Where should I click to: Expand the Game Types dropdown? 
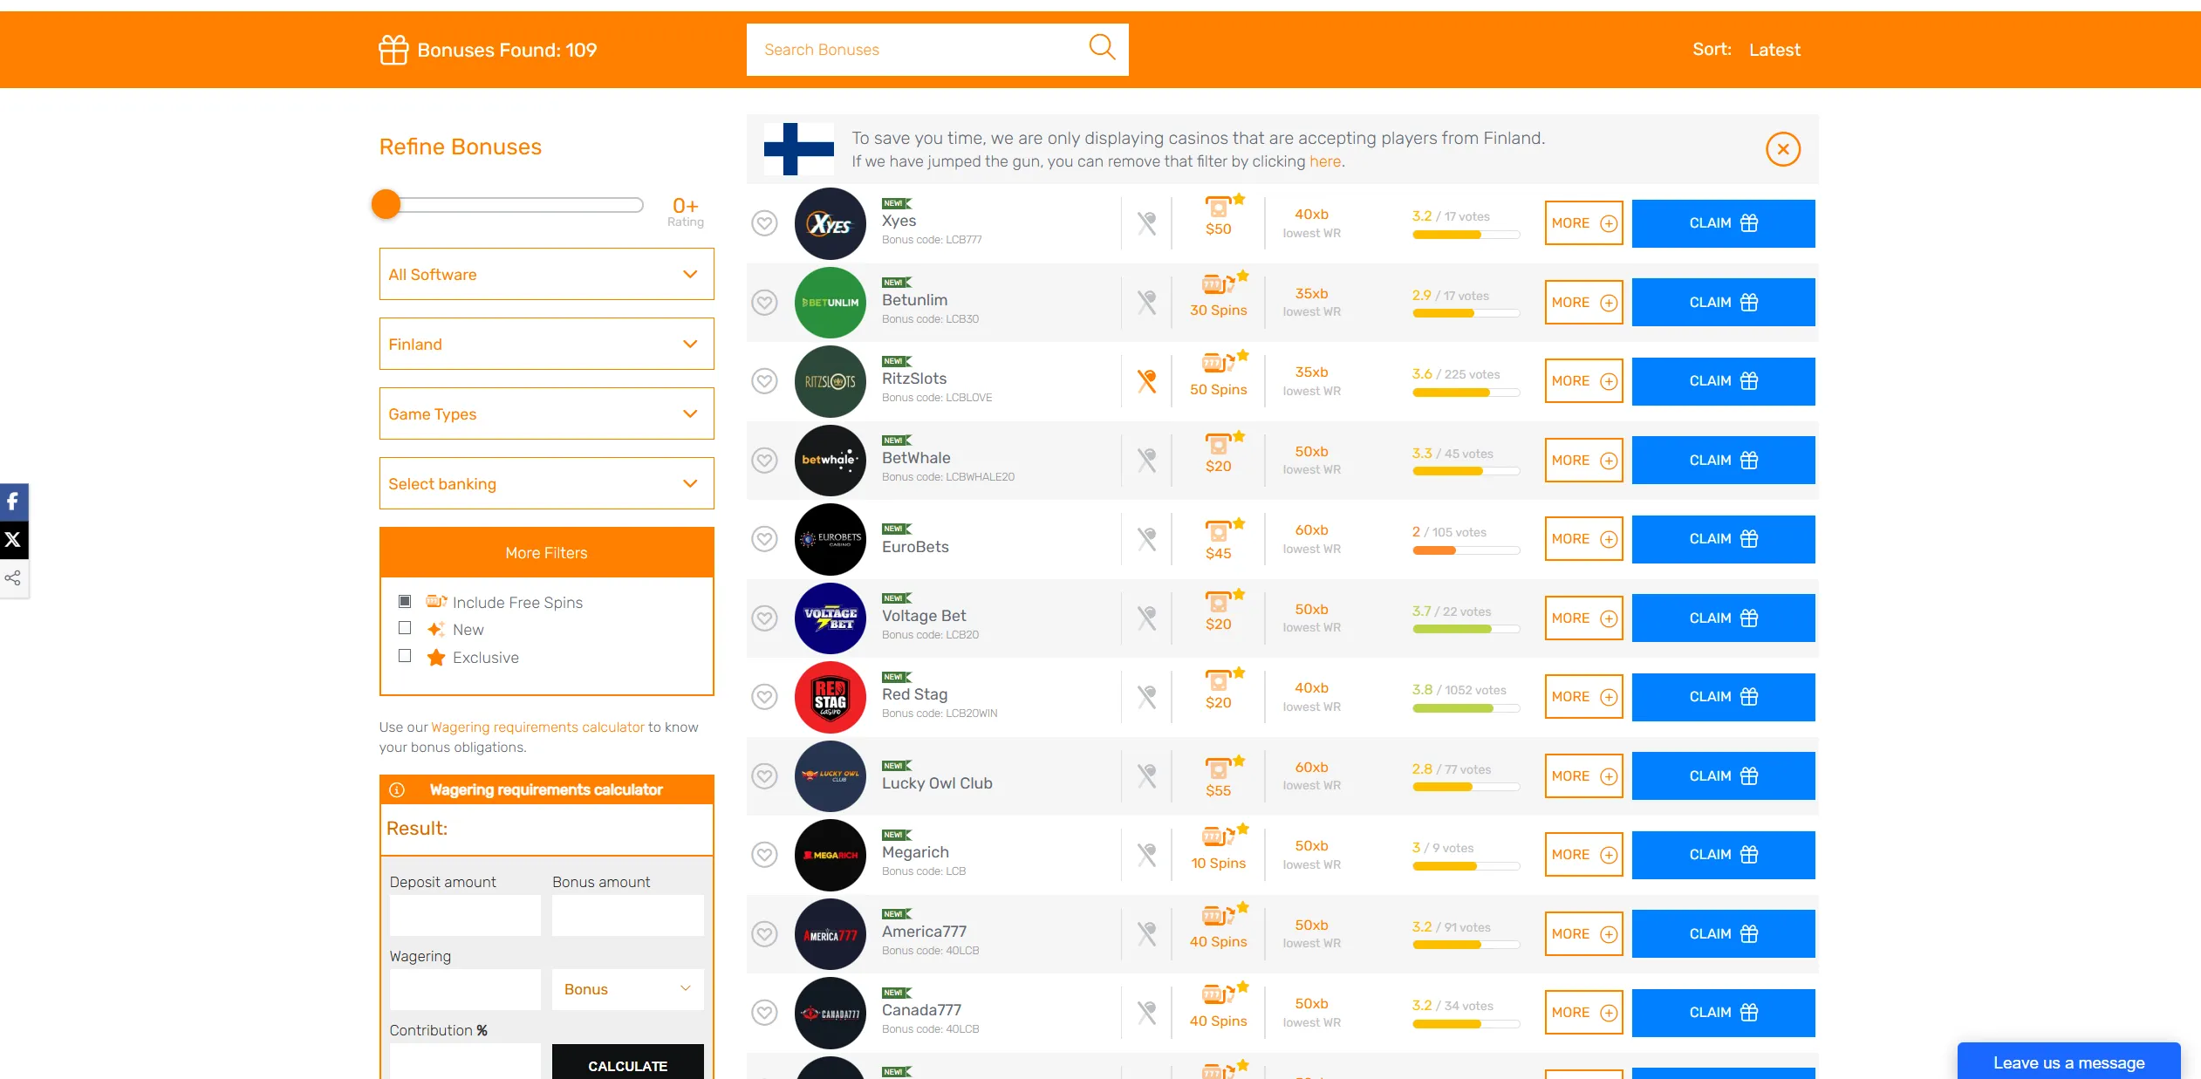[x=547, y=413]
